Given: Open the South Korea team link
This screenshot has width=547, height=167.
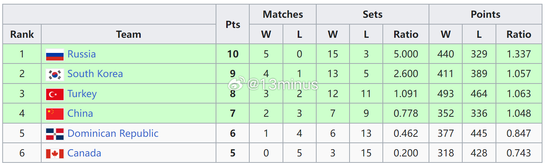Looking at the screenshot, I should click(95, 74).
